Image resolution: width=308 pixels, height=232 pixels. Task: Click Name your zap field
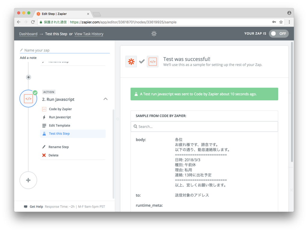(x=65, y=50)
